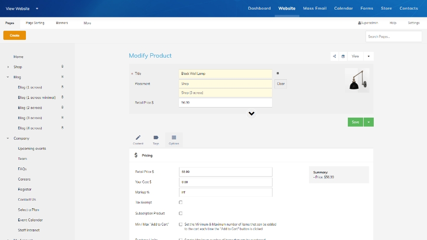The width and height of the screenshot is (427, 240).
Task: Click the small icon beside Title field
Action: [278, 73]
